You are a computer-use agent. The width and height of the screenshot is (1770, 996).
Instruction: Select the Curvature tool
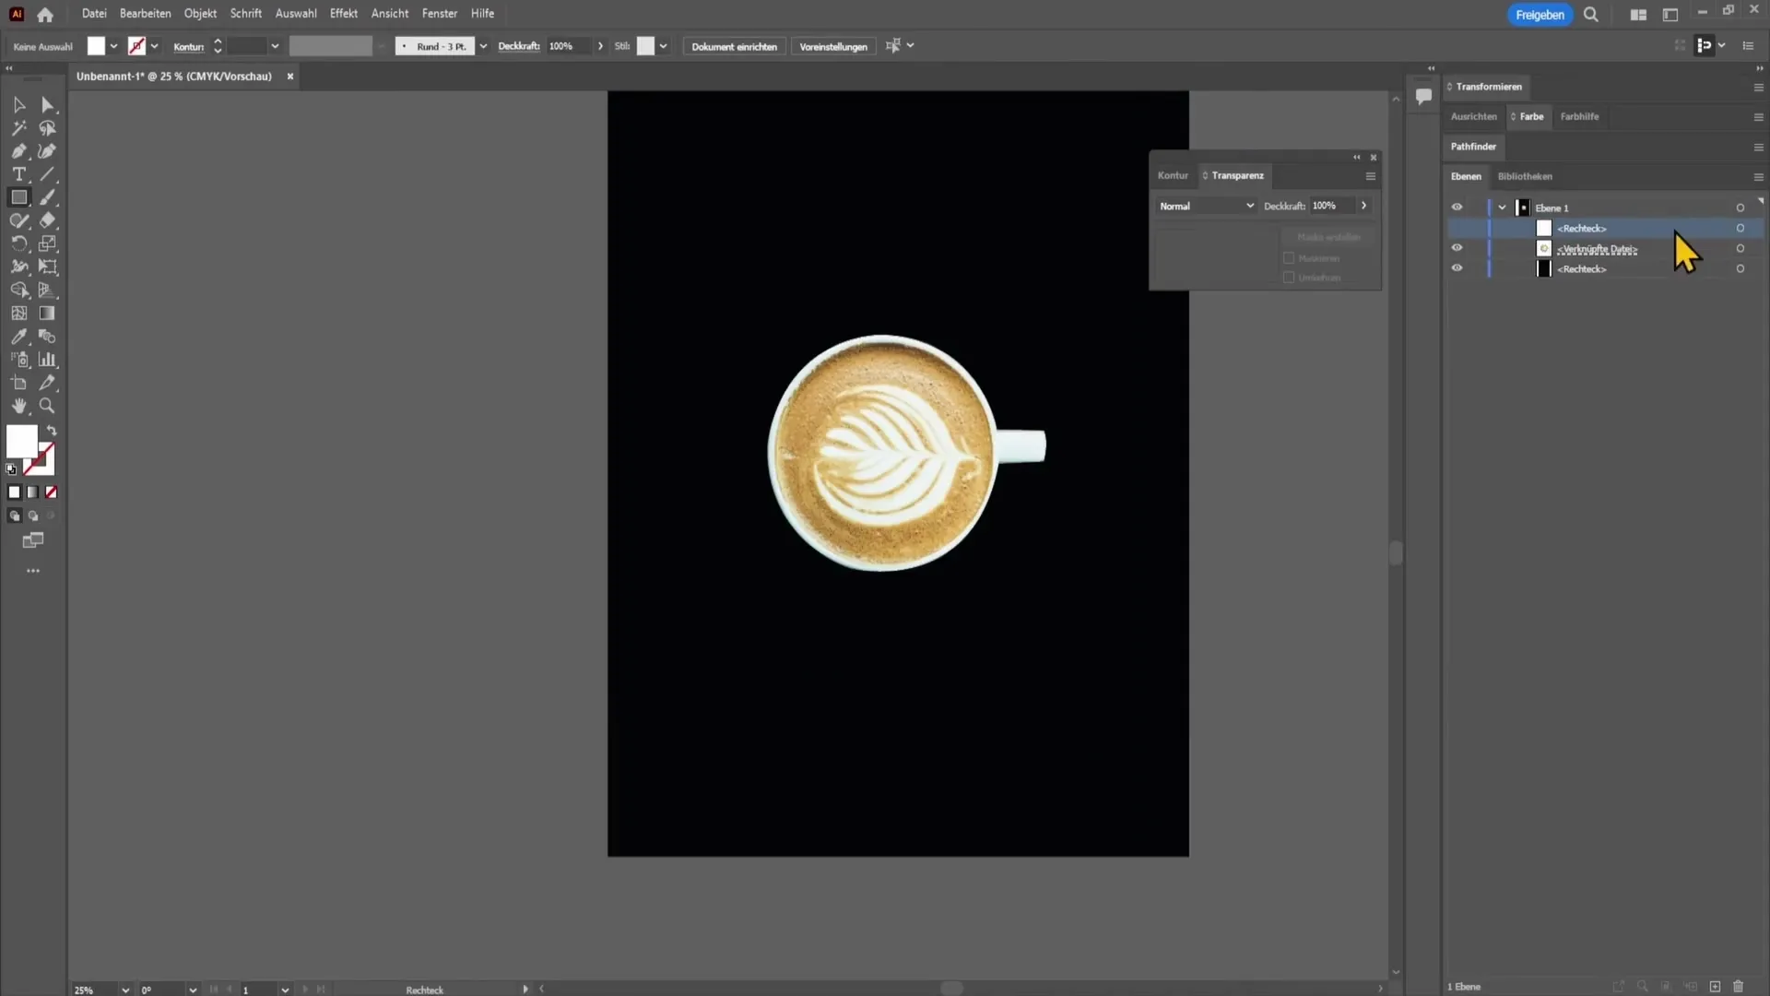point(48,151)
